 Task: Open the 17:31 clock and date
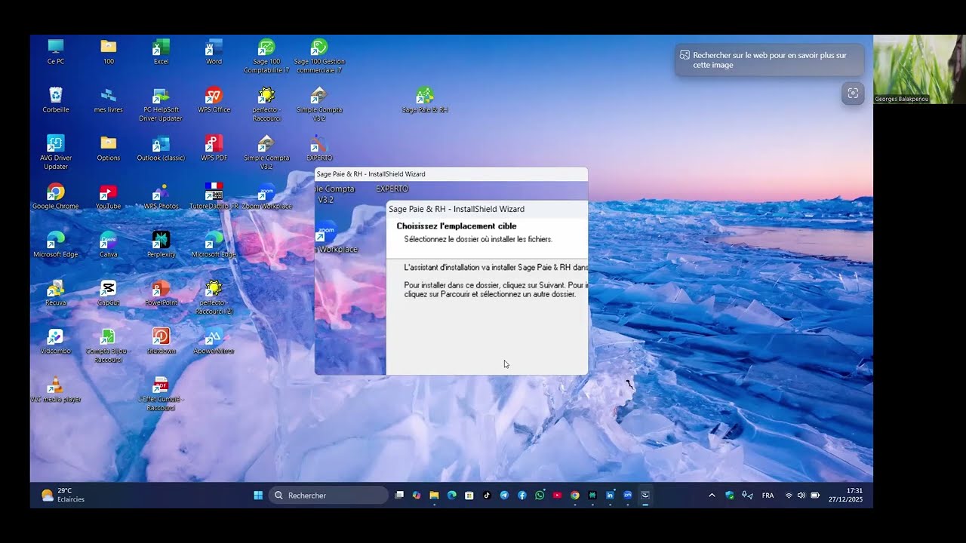pyautogui.click(x=845, y=495)
